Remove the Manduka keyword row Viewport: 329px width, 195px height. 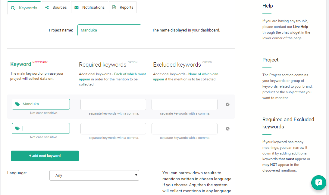(227, 104)
